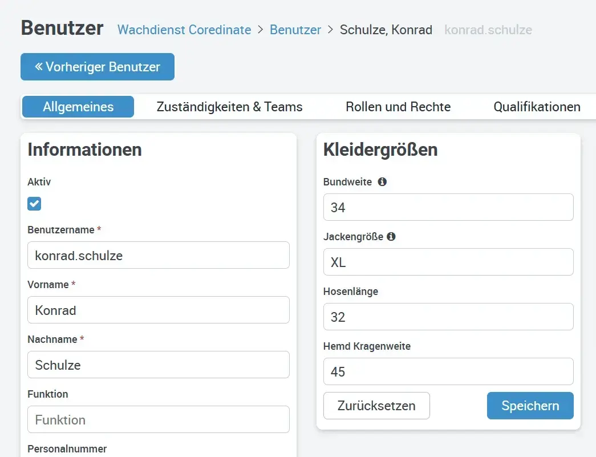This screenshot has height=457, width=596.
Task: Open the Wachdienst Coredinate breadcrumb link
Action: [184, 30]
